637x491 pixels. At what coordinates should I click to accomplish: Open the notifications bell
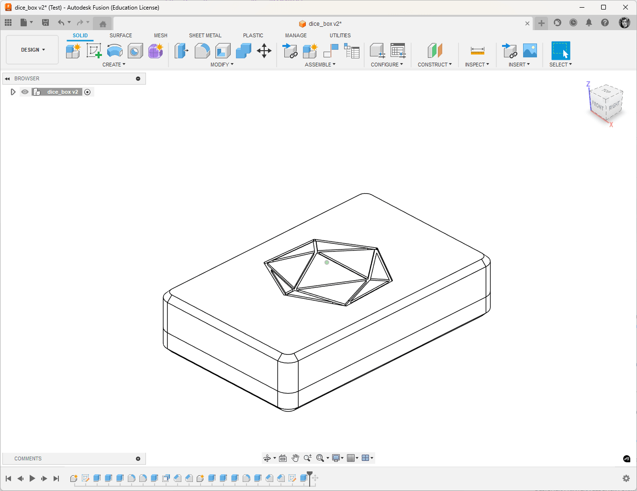[589, 22]
